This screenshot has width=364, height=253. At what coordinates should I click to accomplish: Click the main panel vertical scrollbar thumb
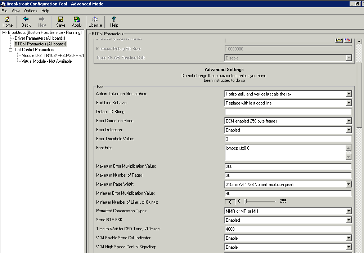pos(359,95)
